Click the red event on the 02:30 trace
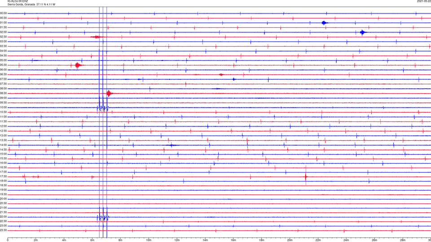 tap(96, 37)
